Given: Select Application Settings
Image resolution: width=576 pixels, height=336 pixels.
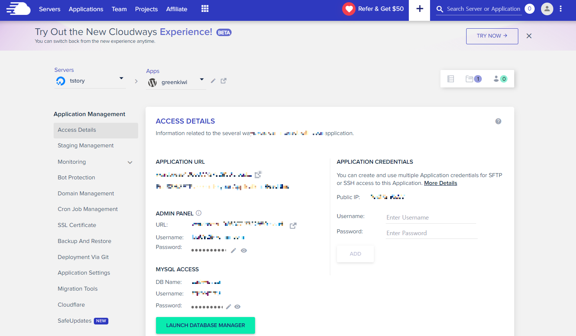Looking at the screenshot, I should point(84,273).
